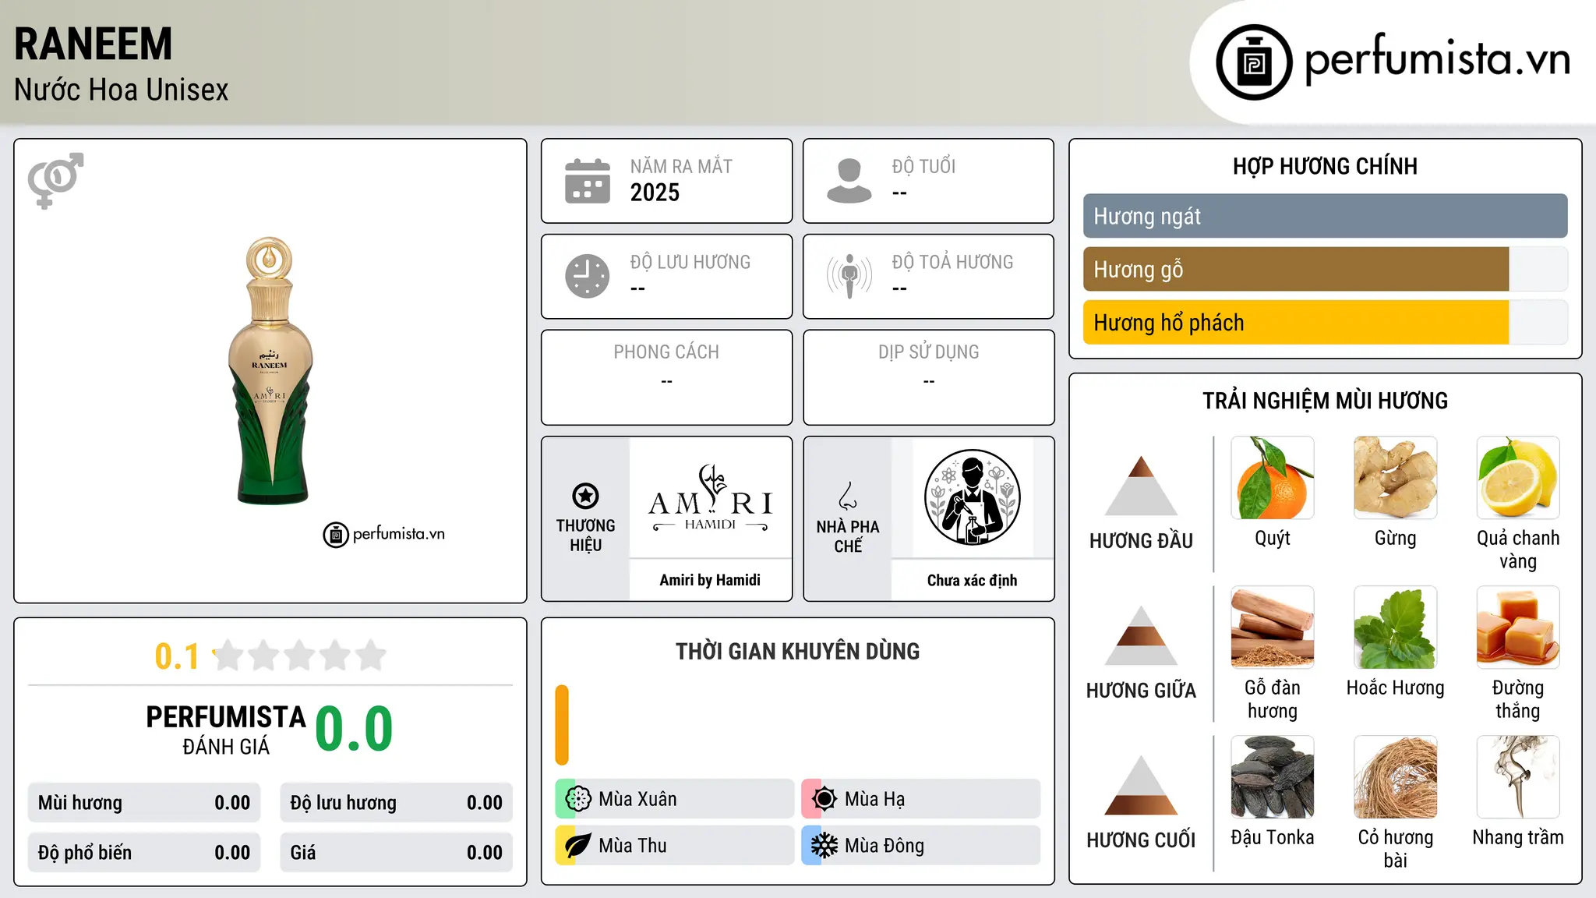Click the Nước Hoa Unisex subtitle

122,90
